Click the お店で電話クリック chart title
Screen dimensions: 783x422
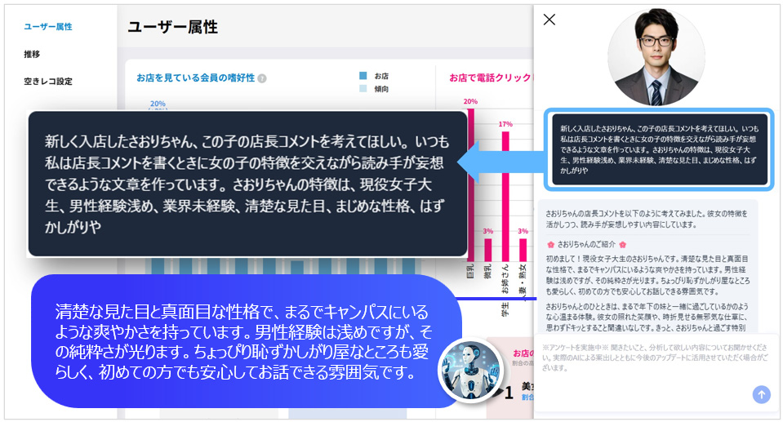click(x=487, y=78)
